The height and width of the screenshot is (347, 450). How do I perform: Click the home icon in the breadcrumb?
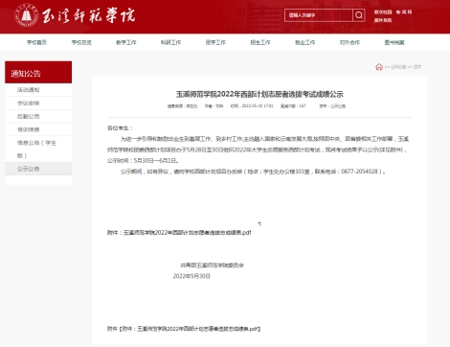(379, 67)
